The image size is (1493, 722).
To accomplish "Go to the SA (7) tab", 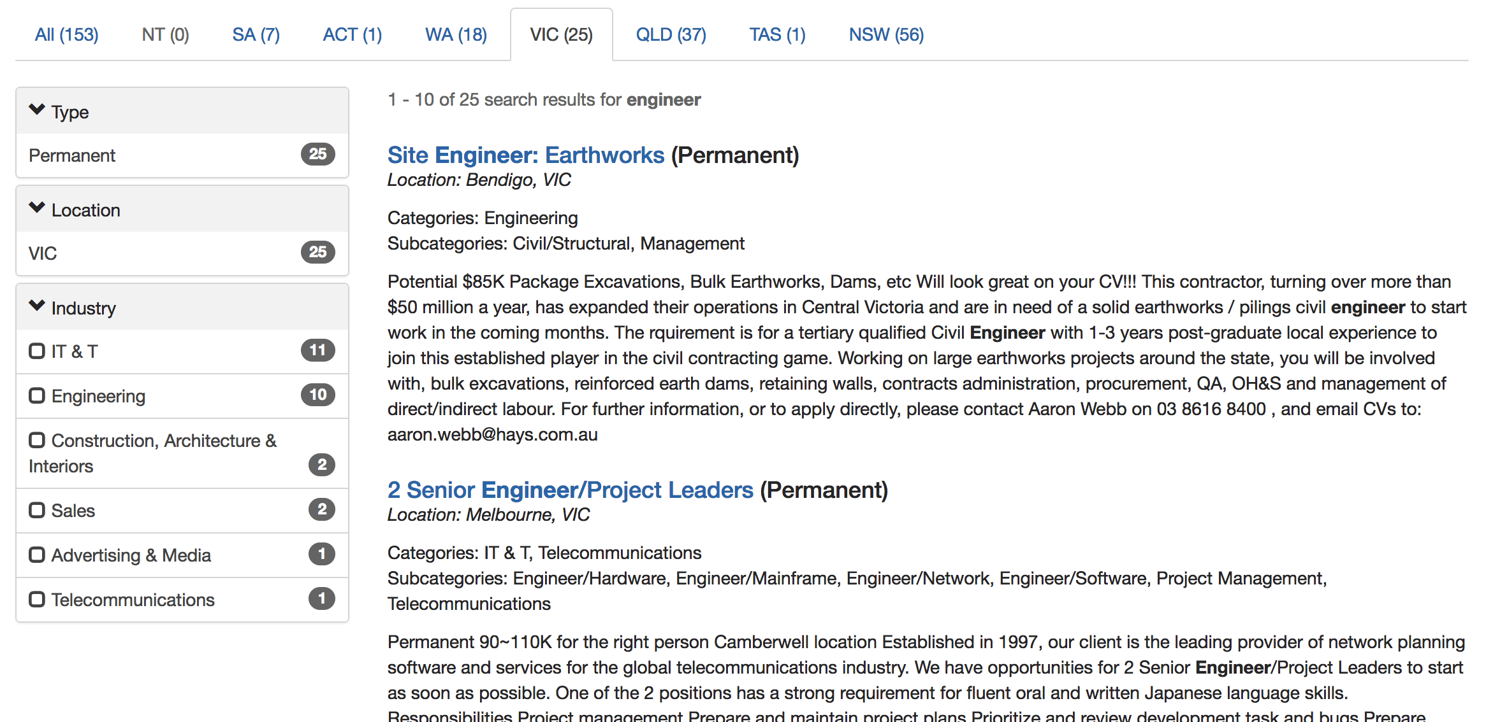I will [x=256, y=34].
